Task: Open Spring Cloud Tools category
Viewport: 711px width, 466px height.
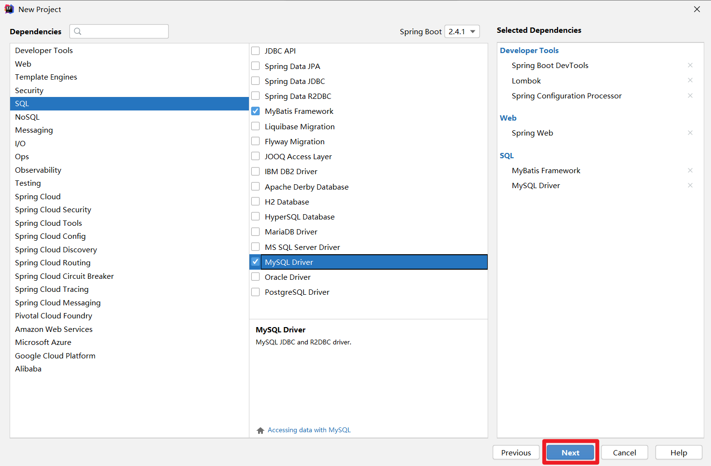Action: [129, 223]
